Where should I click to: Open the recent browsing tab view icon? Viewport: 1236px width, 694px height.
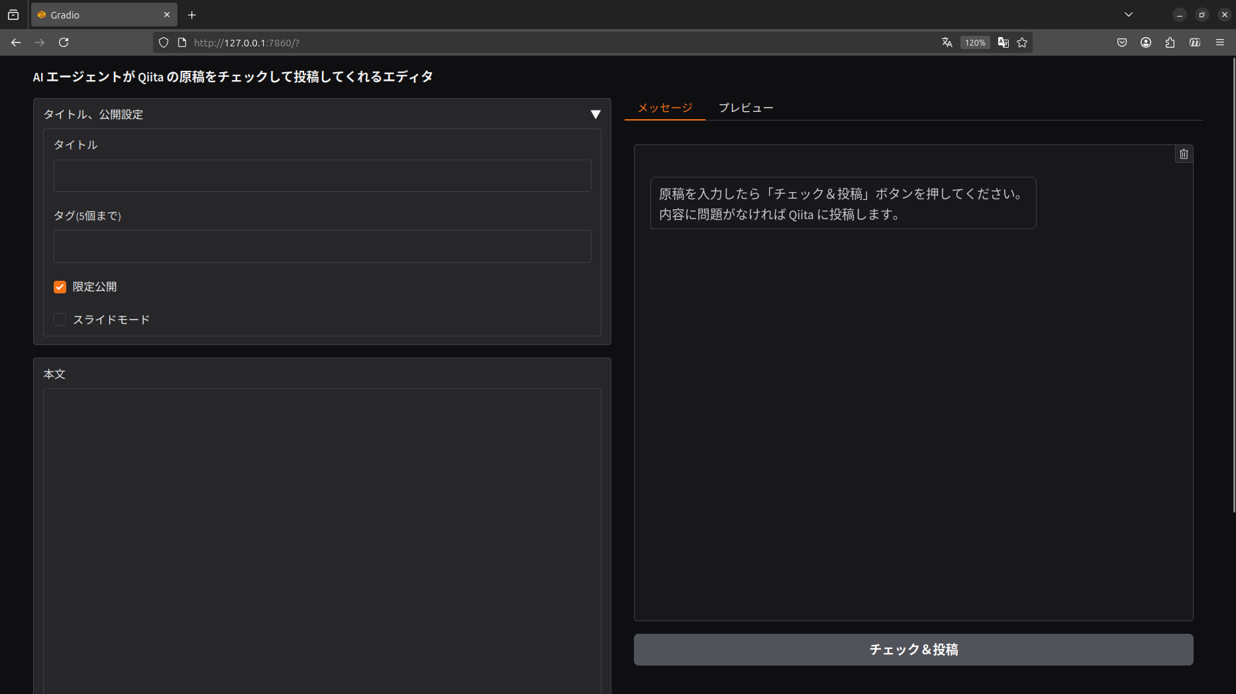(13, 15)
